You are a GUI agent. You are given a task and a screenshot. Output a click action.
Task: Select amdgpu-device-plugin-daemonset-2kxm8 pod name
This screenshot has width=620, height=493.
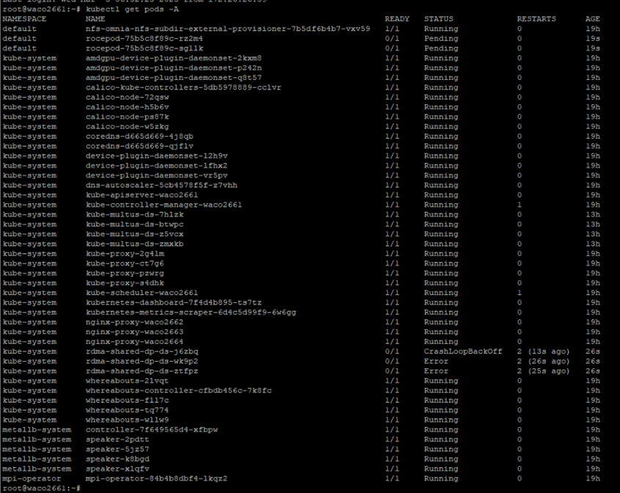tap(174, 58)
